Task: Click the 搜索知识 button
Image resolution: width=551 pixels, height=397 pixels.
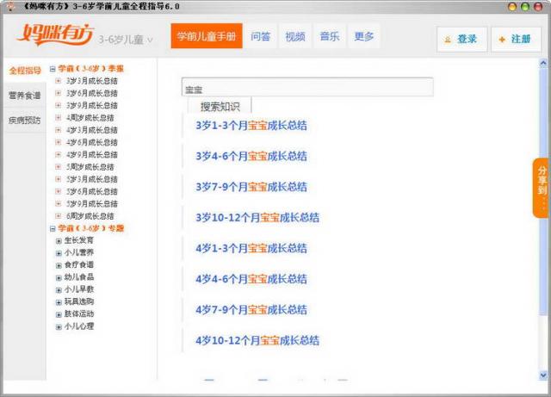Action: [x=220, y=106]
